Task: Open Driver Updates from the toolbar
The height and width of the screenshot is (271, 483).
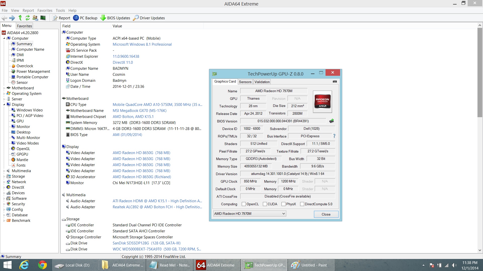Action: coord(149,18)
